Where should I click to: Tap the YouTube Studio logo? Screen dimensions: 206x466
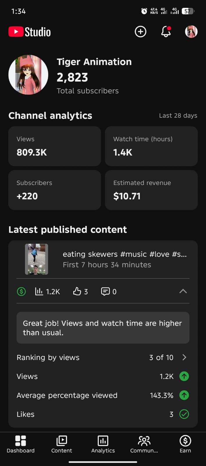point(30,32)
